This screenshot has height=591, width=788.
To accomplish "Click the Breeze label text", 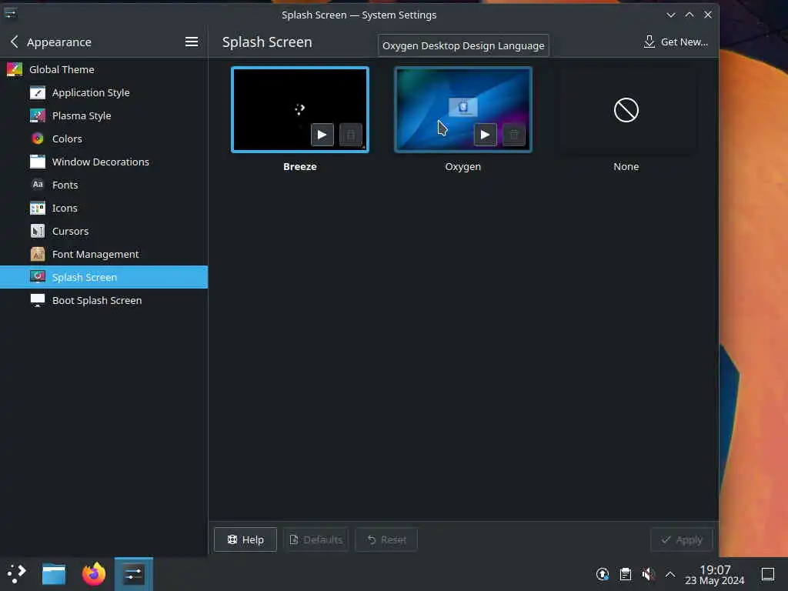I will pos(300,166).
